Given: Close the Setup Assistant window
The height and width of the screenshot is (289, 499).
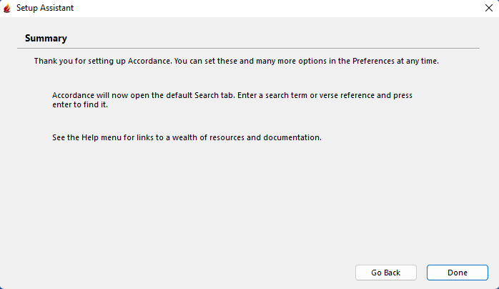Looking at the screenshot, I should 488,8.
